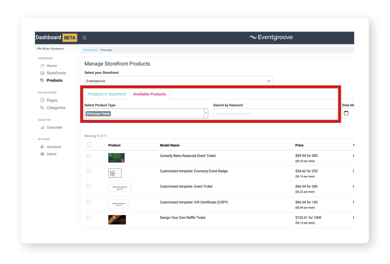The height and width of the screenshot is (264, 390).
Task: Select the Design Your Own Raffle Ticket checkbox
Action: [x=89, y=217]
